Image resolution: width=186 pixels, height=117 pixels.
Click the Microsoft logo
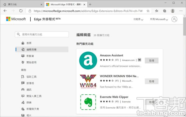(16, 19)
